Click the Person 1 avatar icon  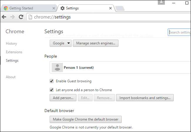[57, 68]
